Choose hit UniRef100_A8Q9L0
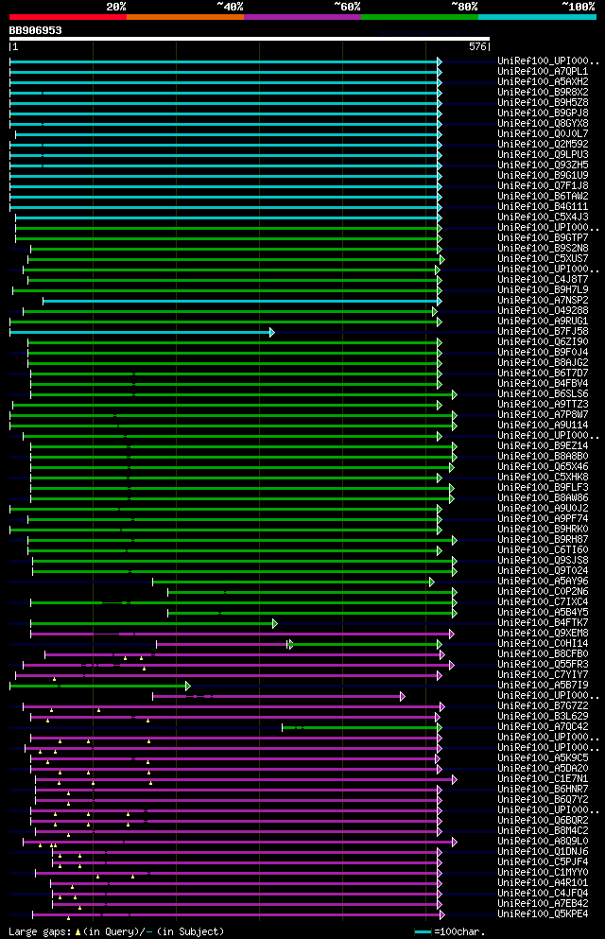 coord(543,841)
